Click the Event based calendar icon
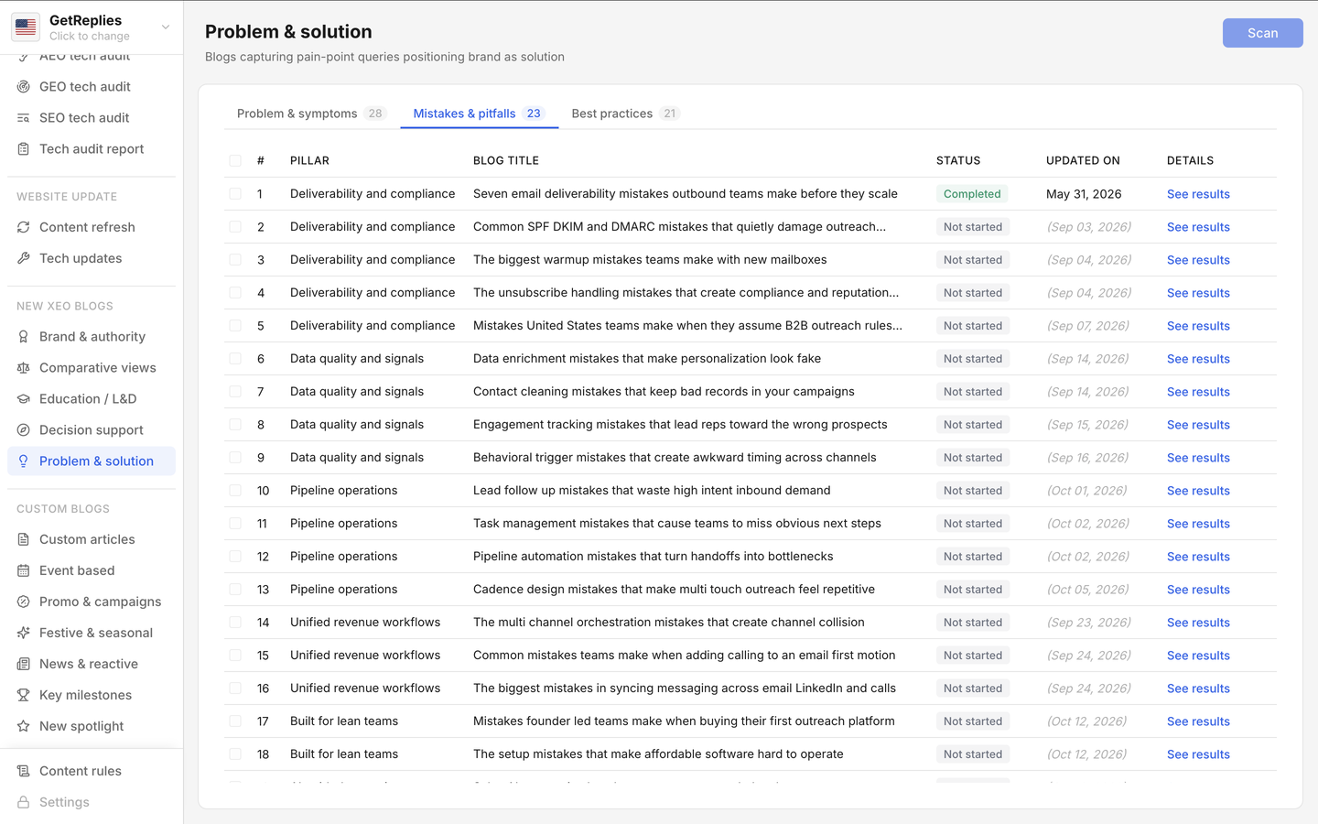This screenshot has width=1318, height=824. [x=24, y=570]
